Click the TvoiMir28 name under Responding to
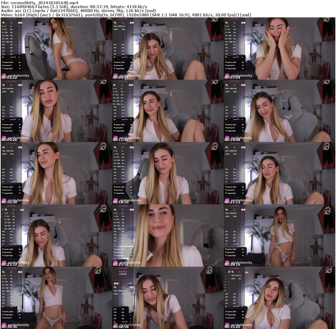The image size is (336, 329). (123, 274)
